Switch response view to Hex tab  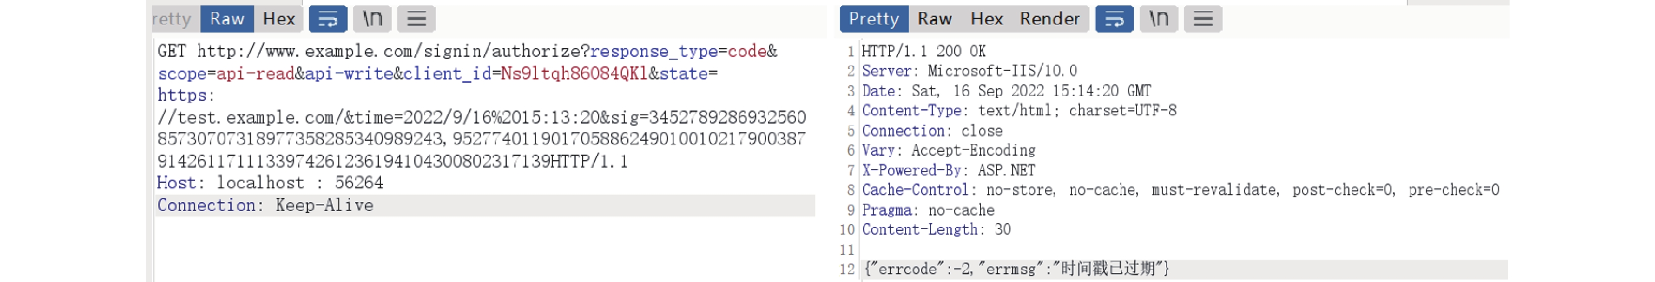(x=986, y=19)
